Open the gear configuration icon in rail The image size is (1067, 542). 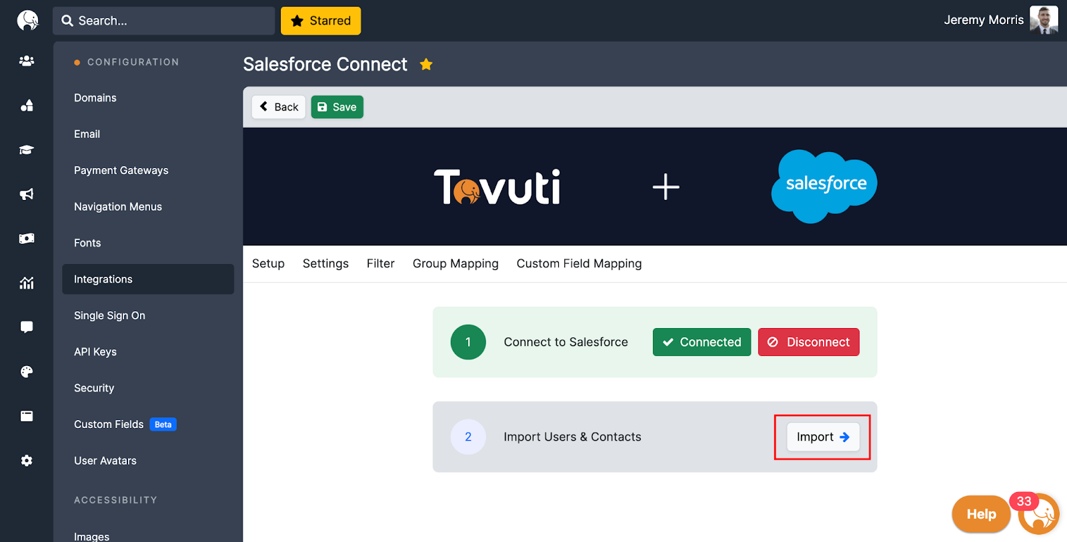click(27, 461)
